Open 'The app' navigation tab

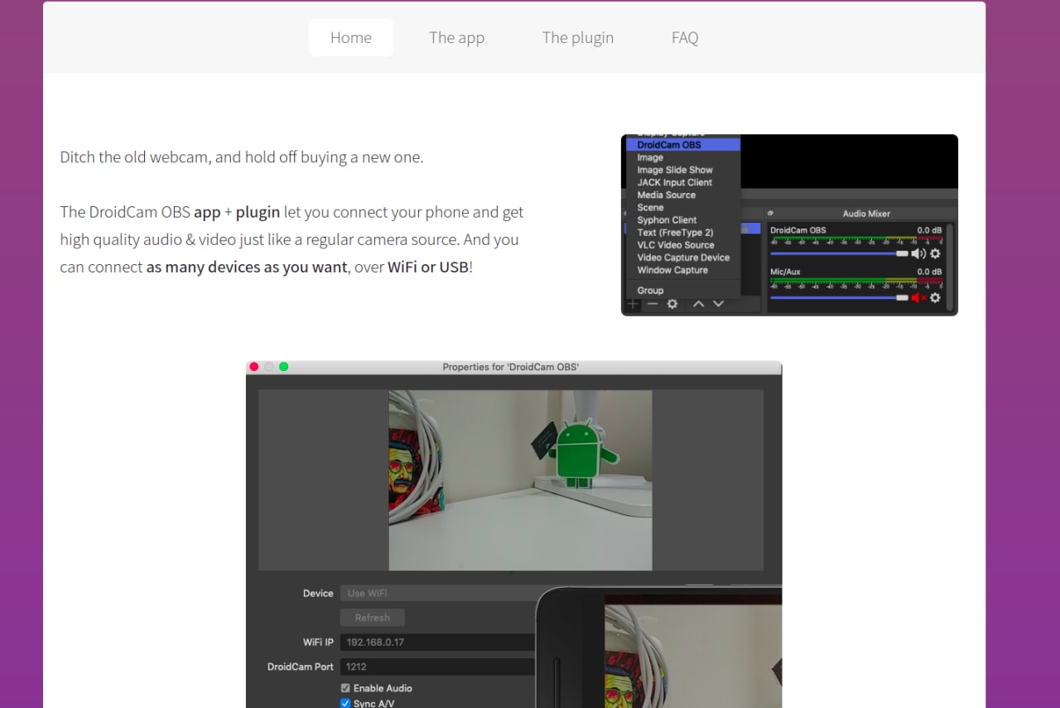click(x=456, y=37)
